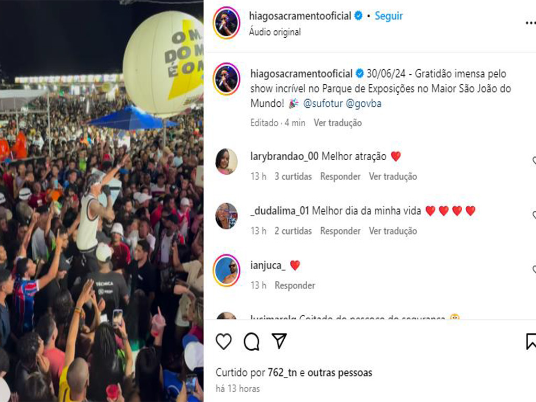Open hiagosacramentooficial header profile picture
This screenshot has height=402, width=536.
[x=226, y=23]
